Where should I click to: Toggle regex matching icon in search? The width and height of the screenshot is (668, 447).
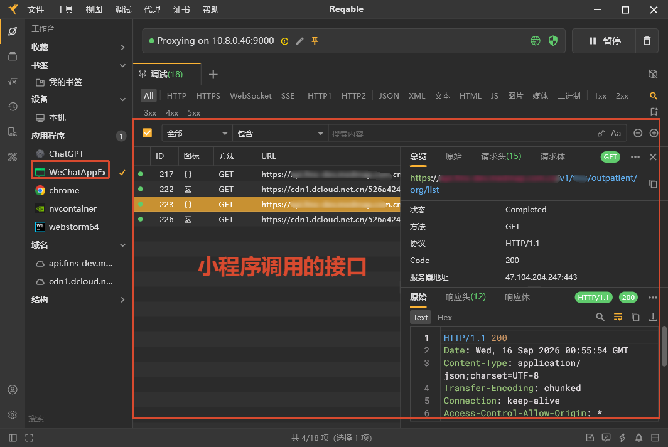point(601,134)
